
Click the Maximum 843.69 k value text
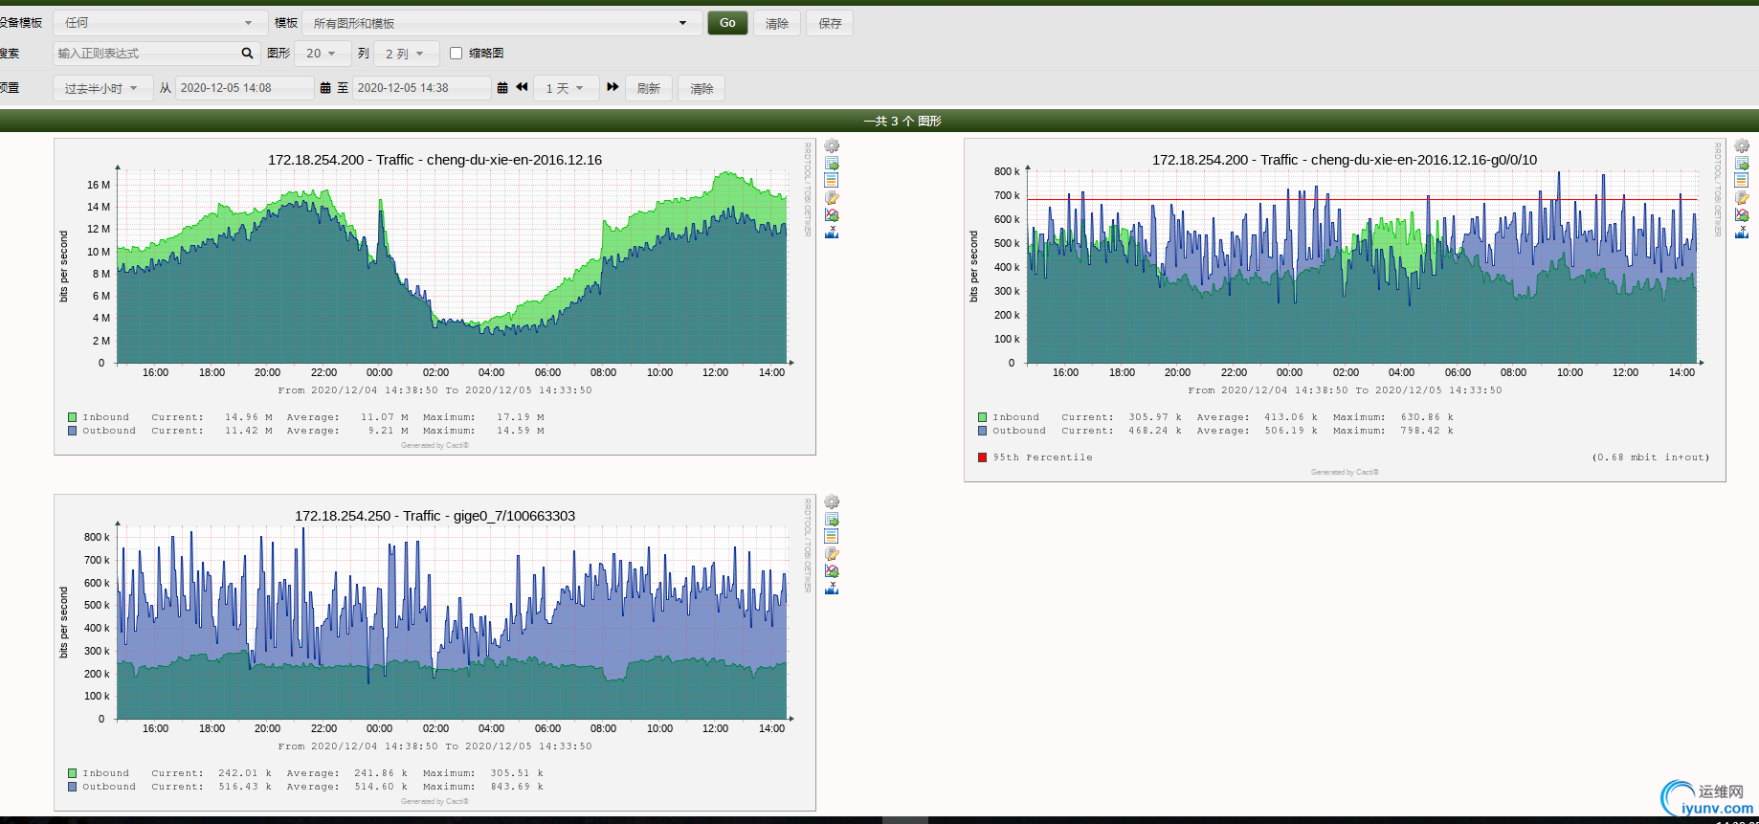[517, 787]
